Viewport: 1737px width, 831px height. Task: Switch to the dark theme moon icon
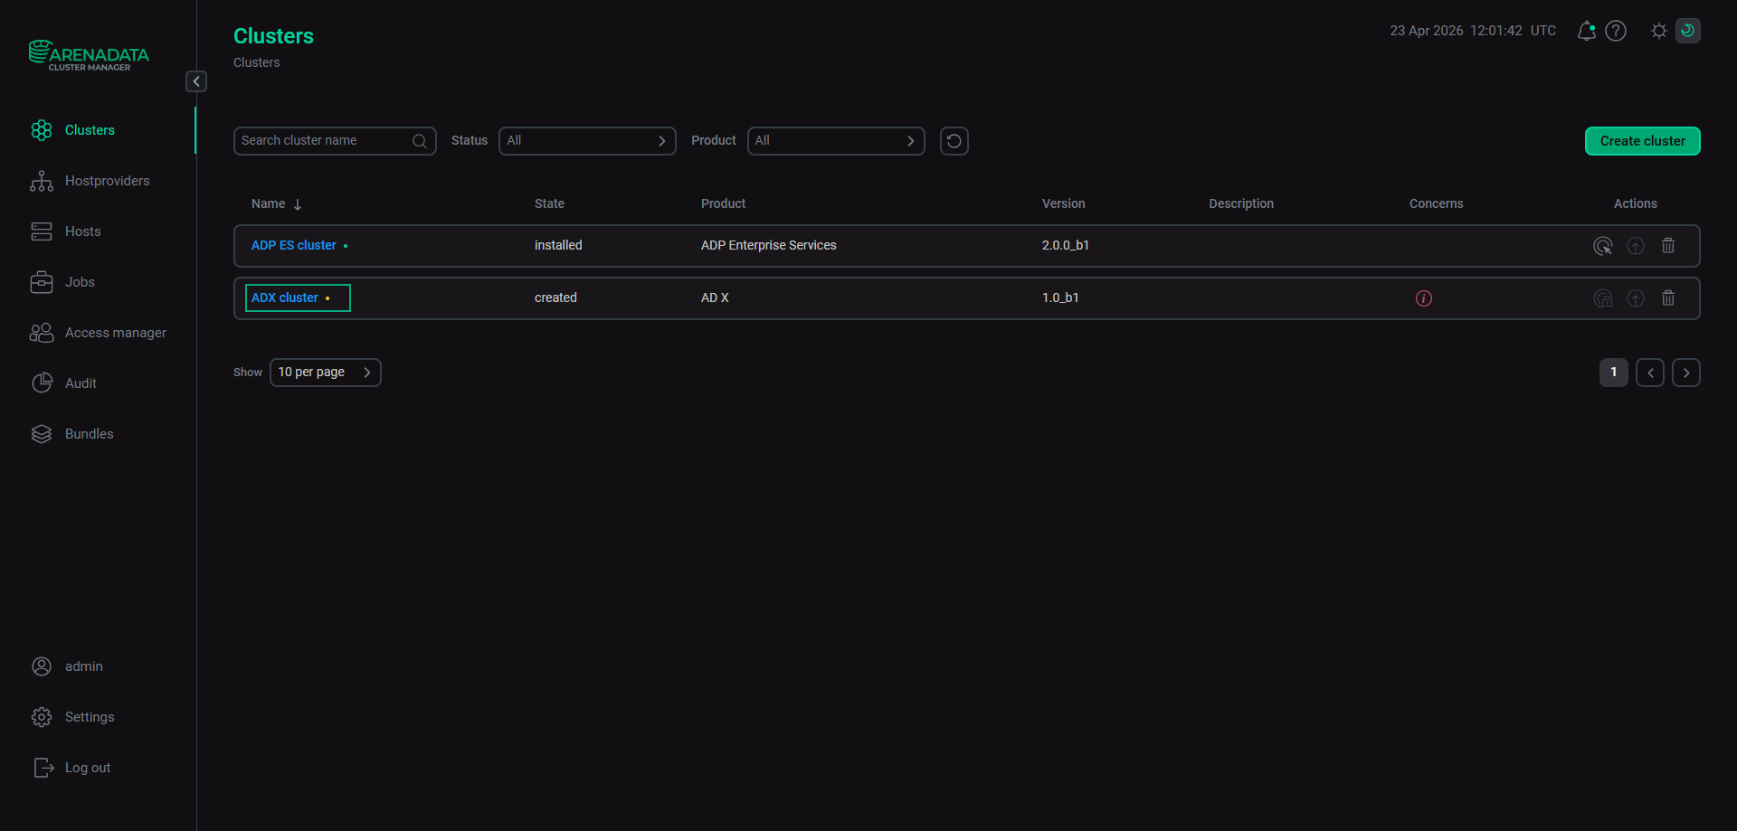pyautogui.click(x=1687, y=31)
